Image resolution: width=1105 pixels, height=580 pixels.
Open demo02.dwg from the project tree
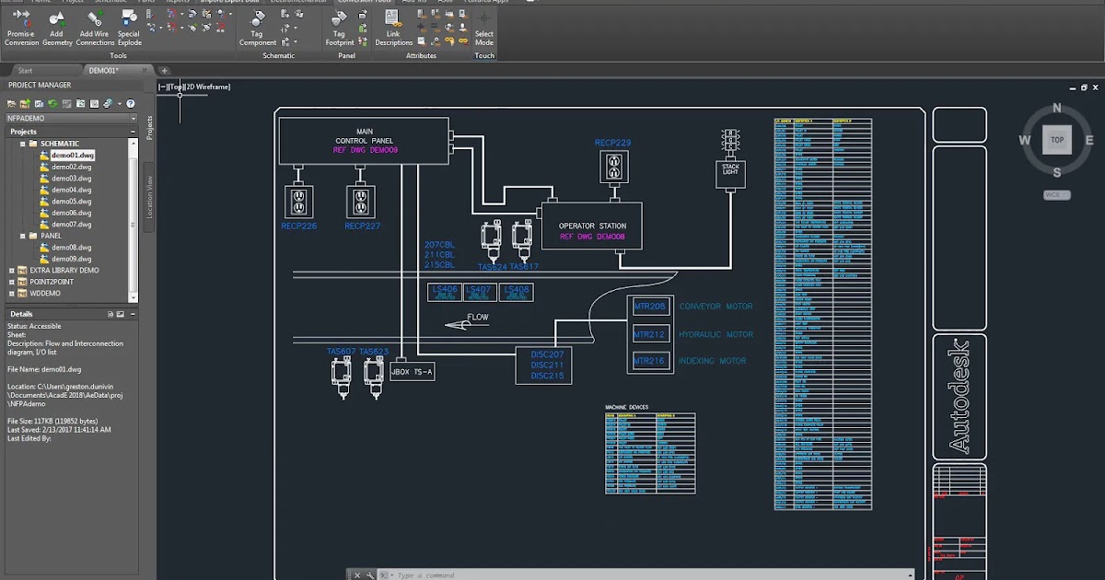tap(72, 166)
